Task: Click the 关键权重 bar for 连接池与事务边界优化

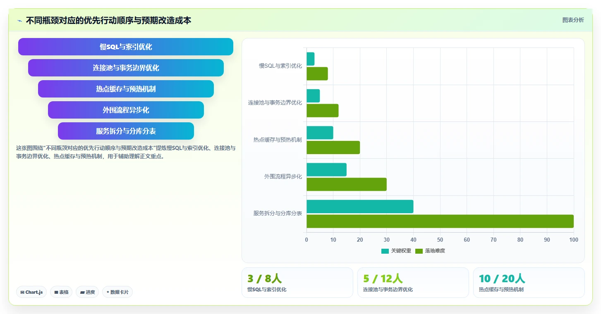Action: coord(313,96)
